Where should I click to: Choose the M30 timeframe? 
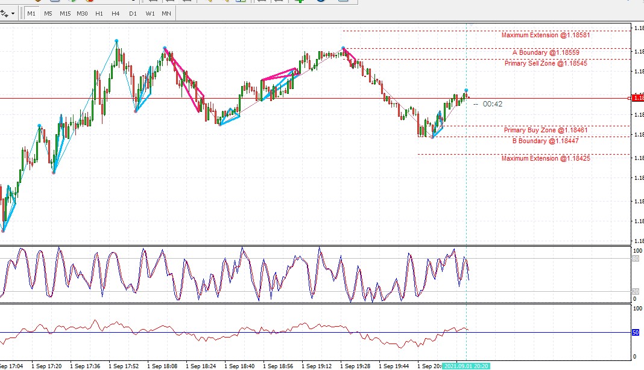(x=82, y=13)
